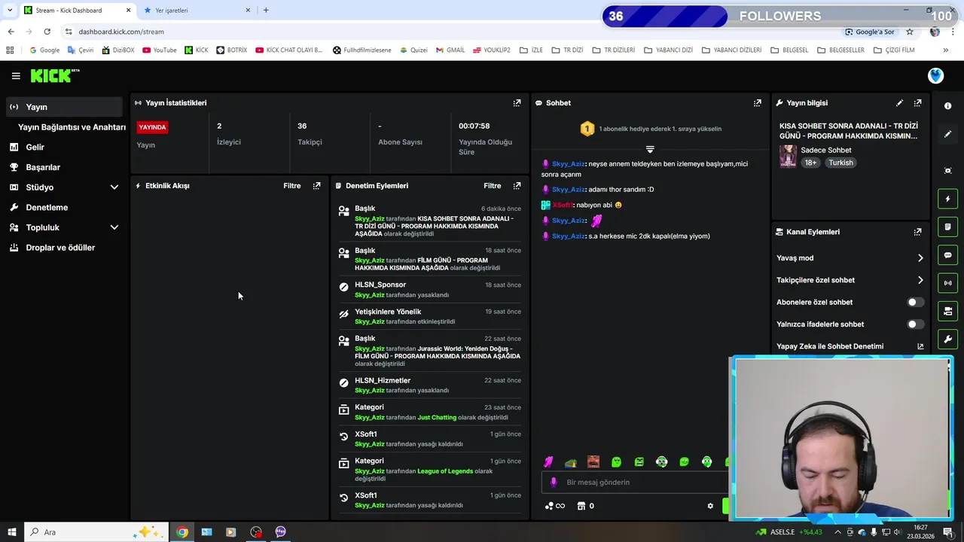This screenshot has height=542, width=964.
Task: Open Chrome from the taskbar
Action: click(182, 532)
